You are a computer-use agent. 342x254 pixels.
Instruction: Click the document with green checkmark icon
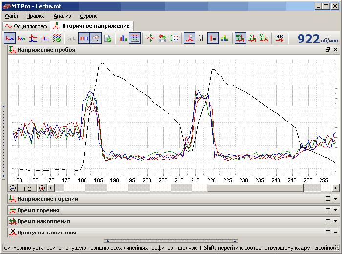[107, 38]
